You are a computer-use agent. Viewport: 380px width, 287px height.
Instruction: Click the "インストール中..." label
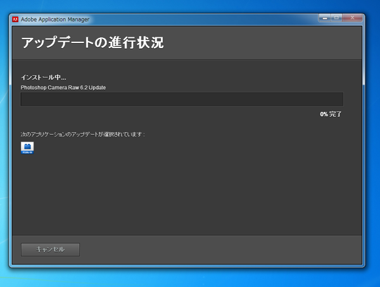point(44,77)
